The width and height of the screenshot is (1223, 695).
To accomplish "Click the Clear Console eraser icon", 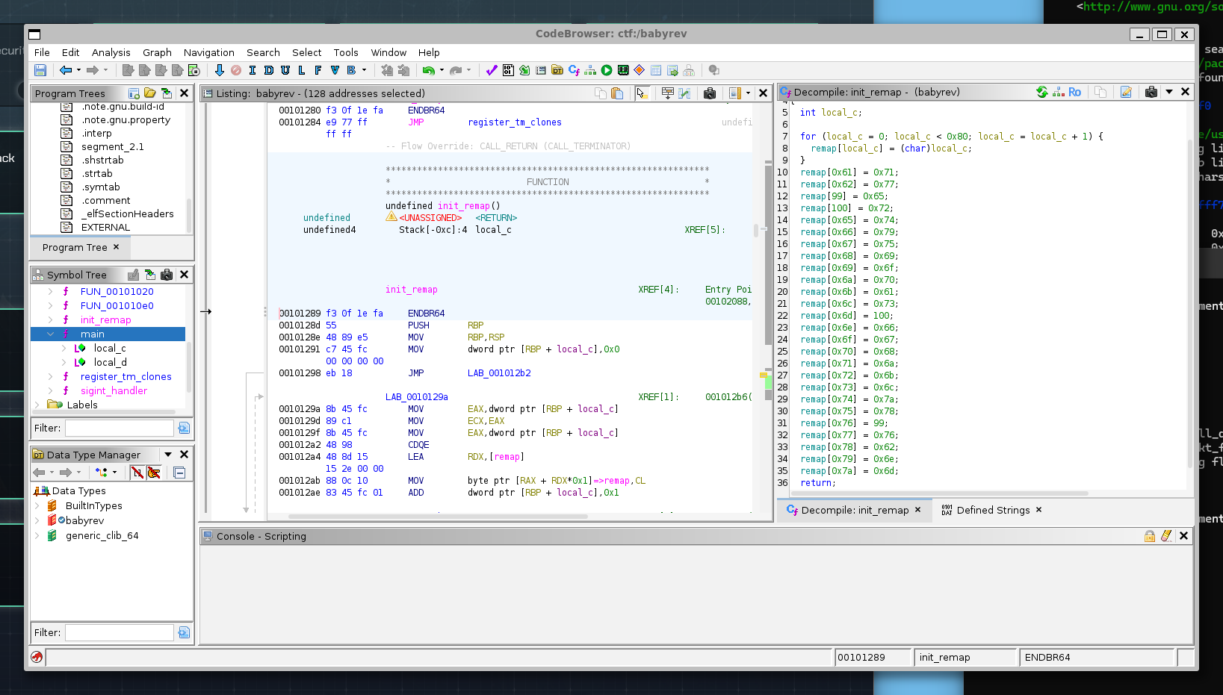I will point(1165,536).
